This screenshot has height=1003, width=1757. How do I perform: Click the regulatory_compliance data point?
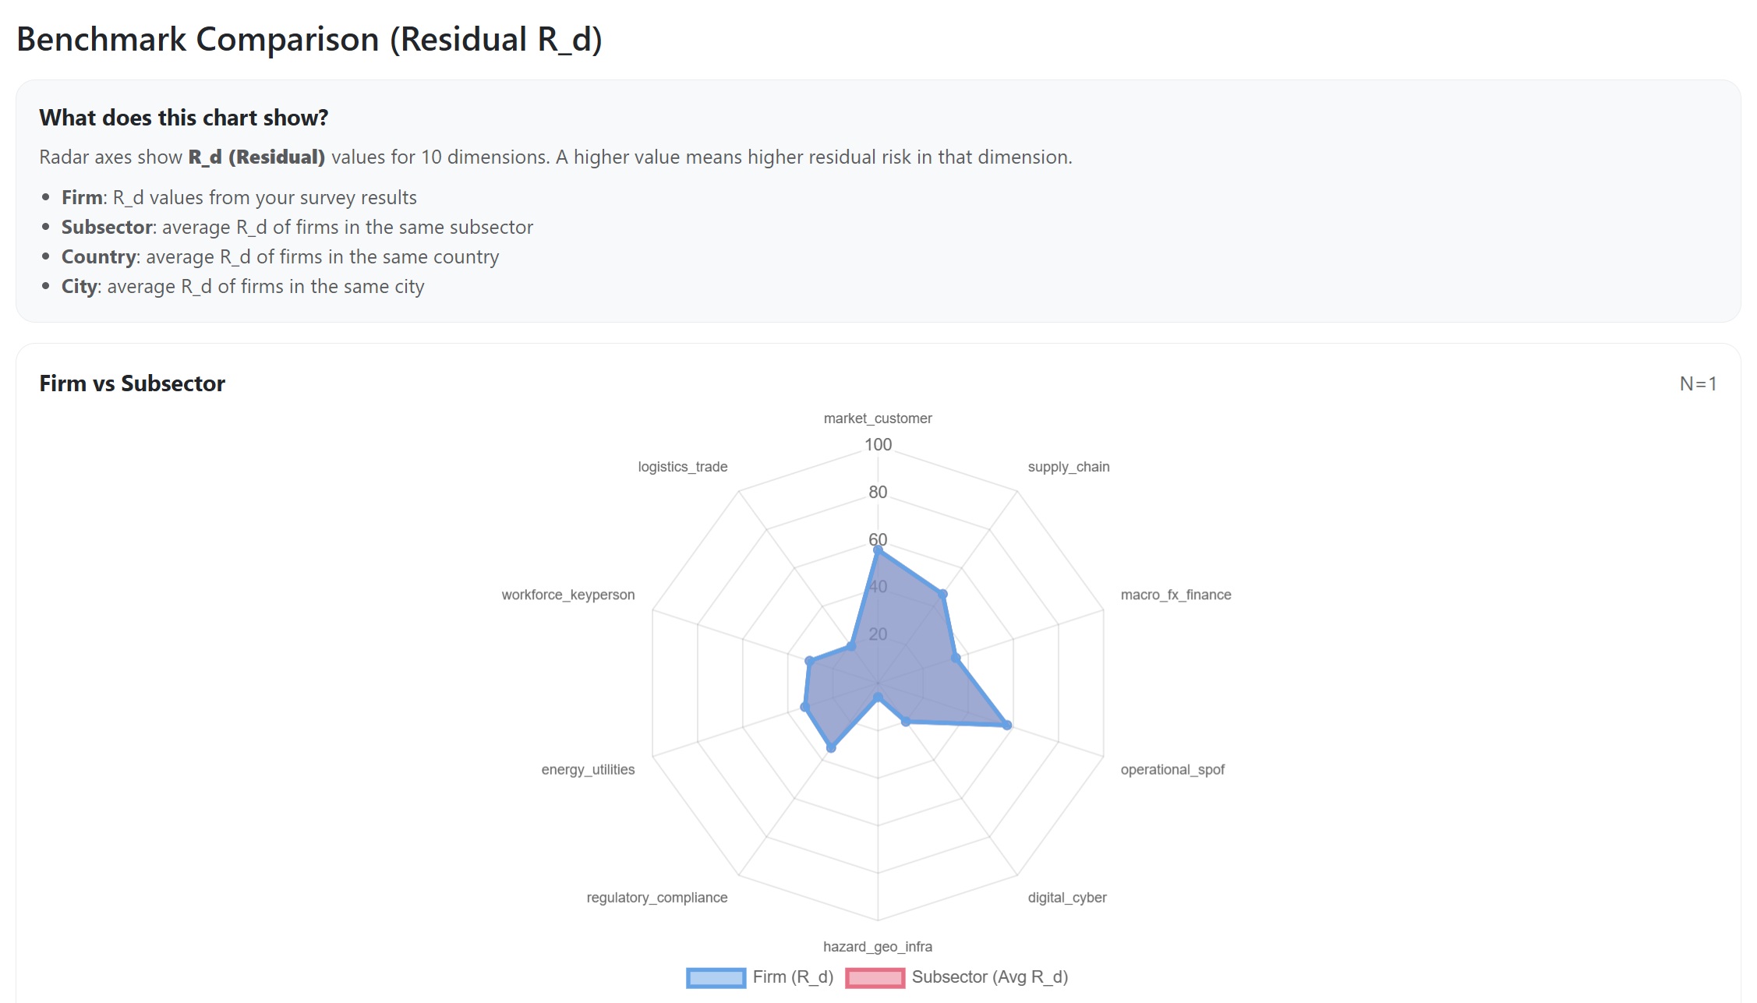(x=831, y=748)
